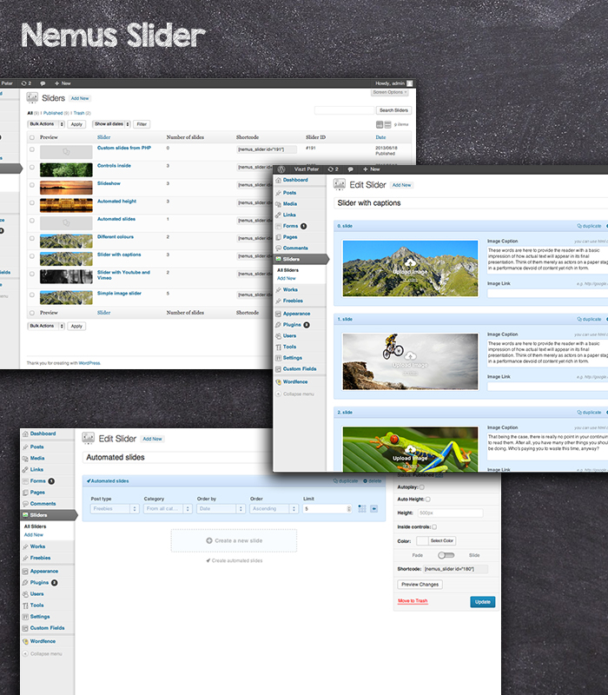Click duplicate on the 0. slide panel
This screenshot has height=695, width=608.
pyautogui.click(x=589, y=226)
